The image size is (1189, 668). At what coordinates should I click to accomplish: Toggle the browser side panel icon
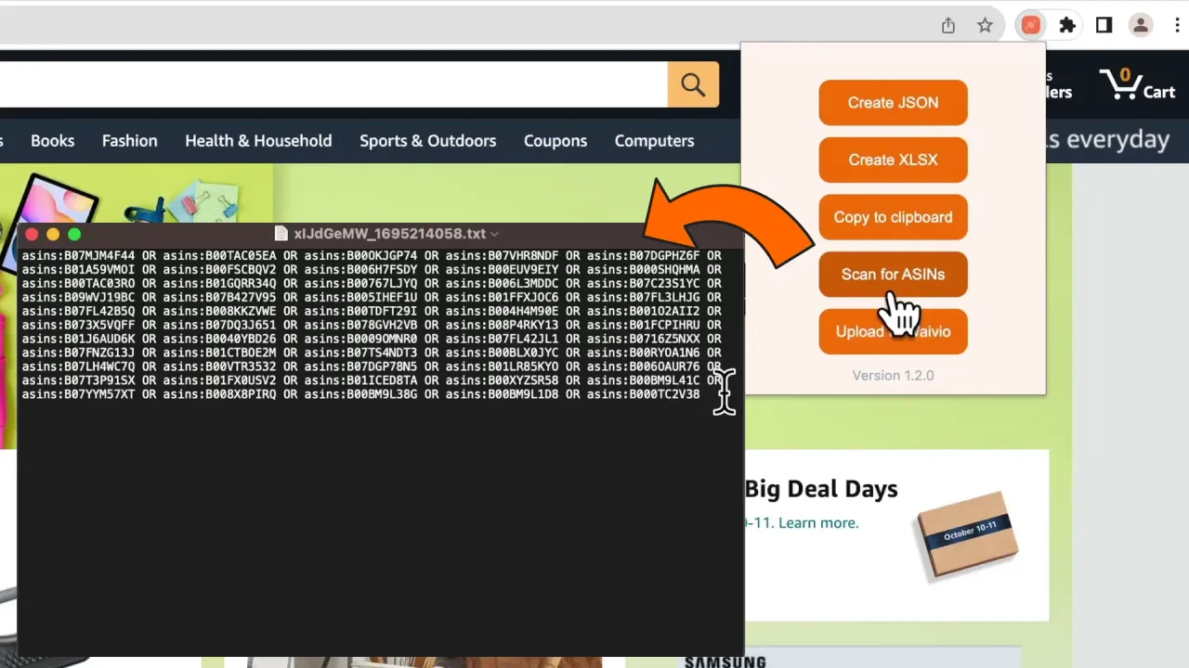pyautogui.click(x=1104, y=26)
